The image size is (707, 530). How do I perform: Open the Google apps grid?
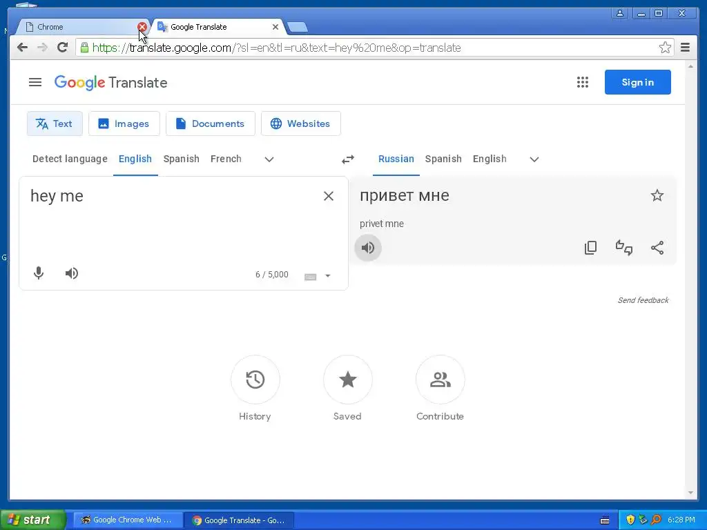(x=583, y=82)
